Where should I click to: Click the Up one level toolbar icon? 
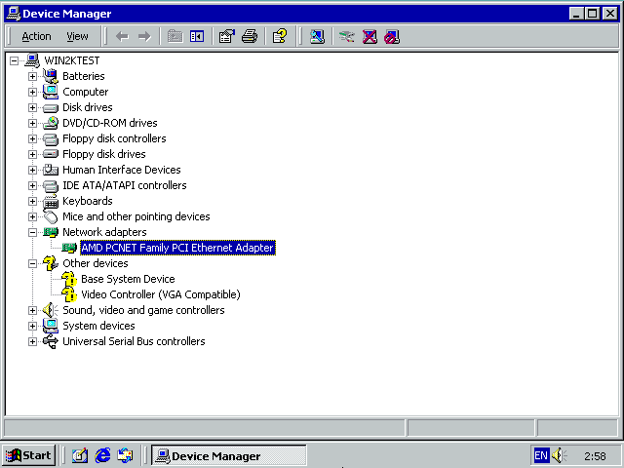coord(175,37)
